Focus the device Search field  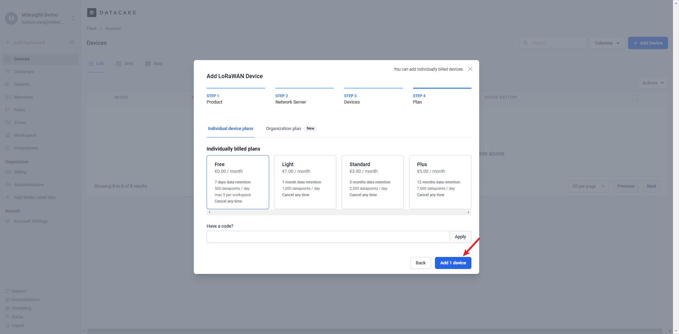click(x=553, y=43)
